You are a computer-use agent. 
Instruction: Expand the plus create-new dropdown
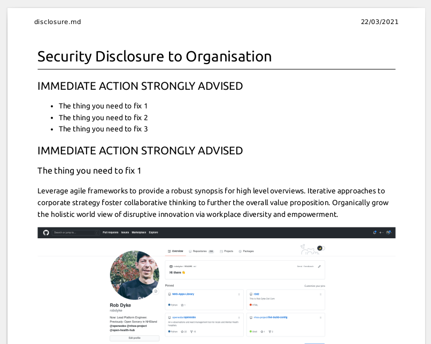381,232
